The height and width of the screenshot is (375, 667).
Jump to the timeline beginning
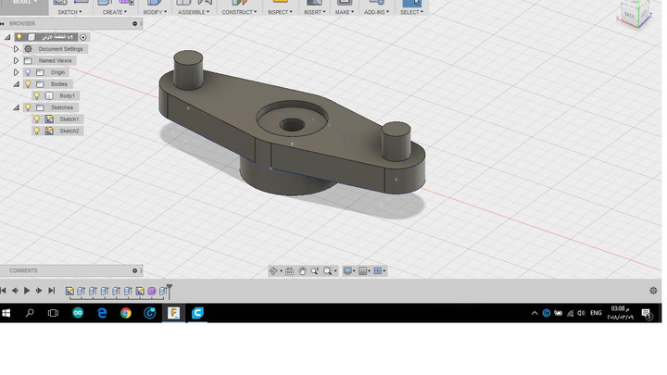(x=3, y=291)
